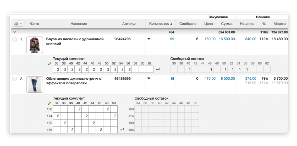The image size is (297, 146).
Task: Open the blouse purchase price 750.00
Action: point(210,39)
